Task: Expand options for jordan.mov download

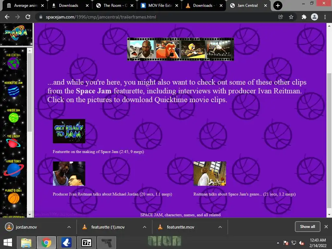Action: pyautogui.click(x=69, y=227)
